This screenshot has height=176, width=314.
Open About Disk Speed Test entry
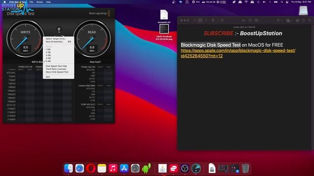click(x=58, y=72)
